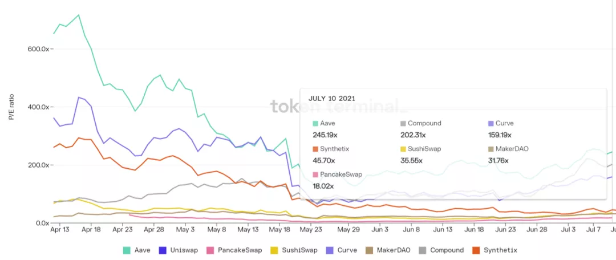Click the Uniswap blue legend swatch
The width and height of the screenshot is (616, 260).
[x=162, y=250]
